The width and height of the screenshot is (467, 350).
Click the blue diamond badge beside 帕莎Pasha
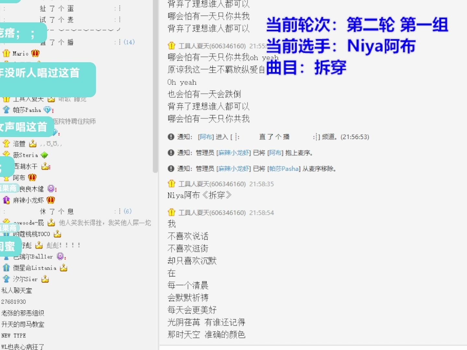(x=47, y=110)
